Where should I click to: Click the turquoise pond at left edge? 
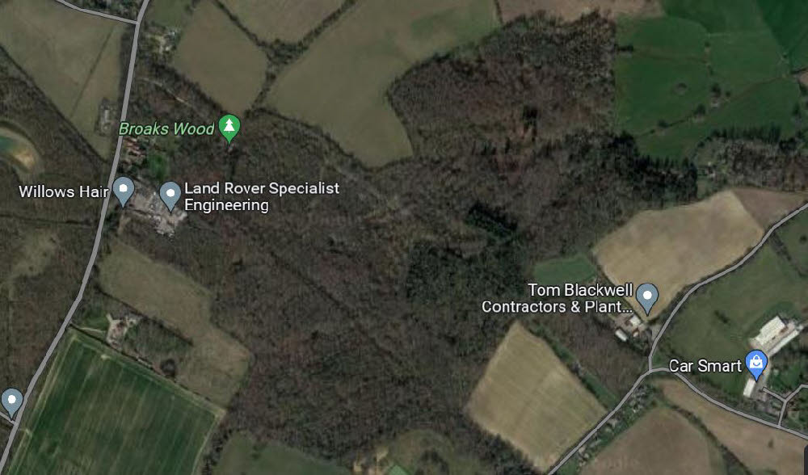[x=15, y=149]
